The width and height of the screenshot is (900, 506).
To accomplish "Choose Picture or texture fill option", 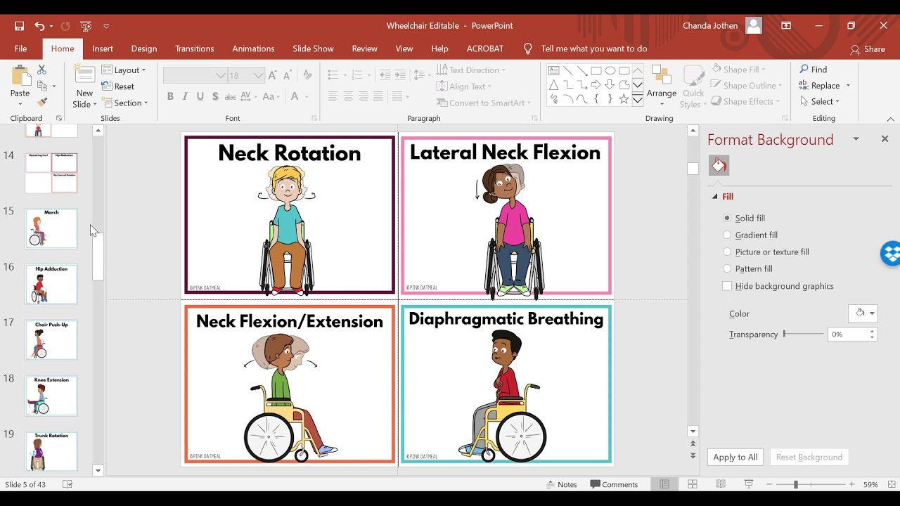I will (727, 252).
